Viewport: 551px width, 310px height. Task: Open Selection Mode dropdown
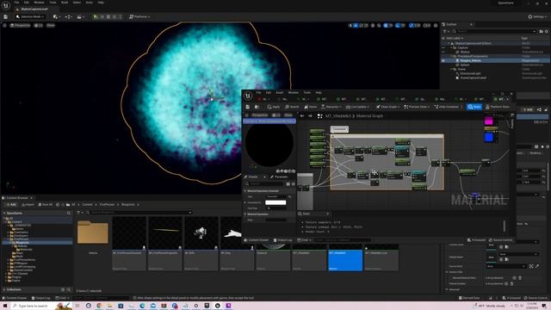coord(30,16)
